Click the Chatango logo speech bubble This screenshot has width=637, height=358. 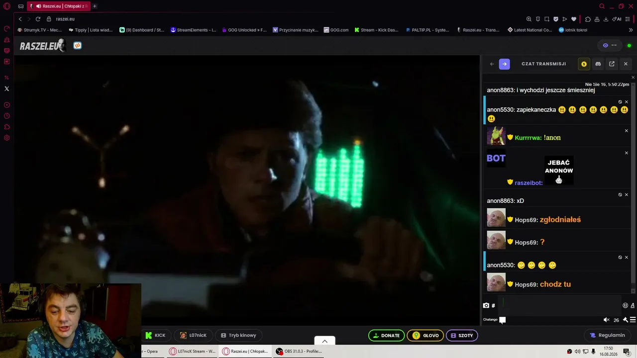click(x=503, y=320)
